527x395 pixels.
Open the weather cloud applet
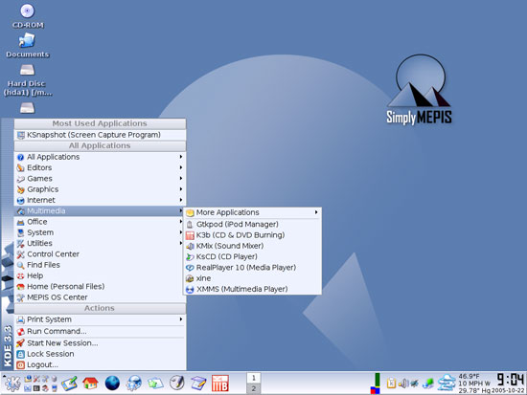[x=447, y=383]
